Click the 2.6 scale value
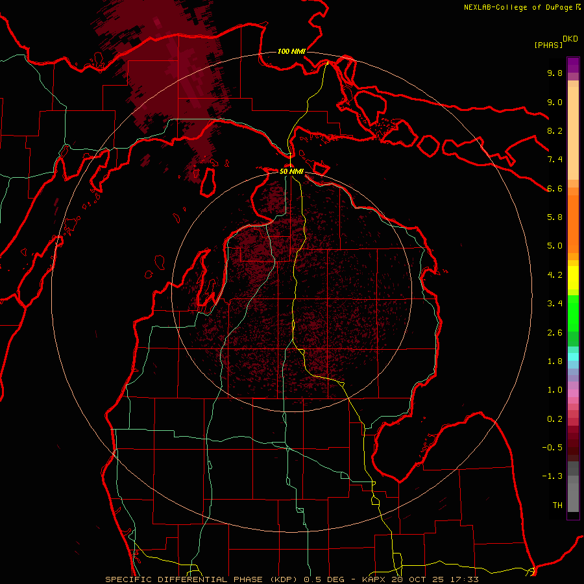Viewport: 584px width, 584px height. pyautogui.click(x=555, y=333)
